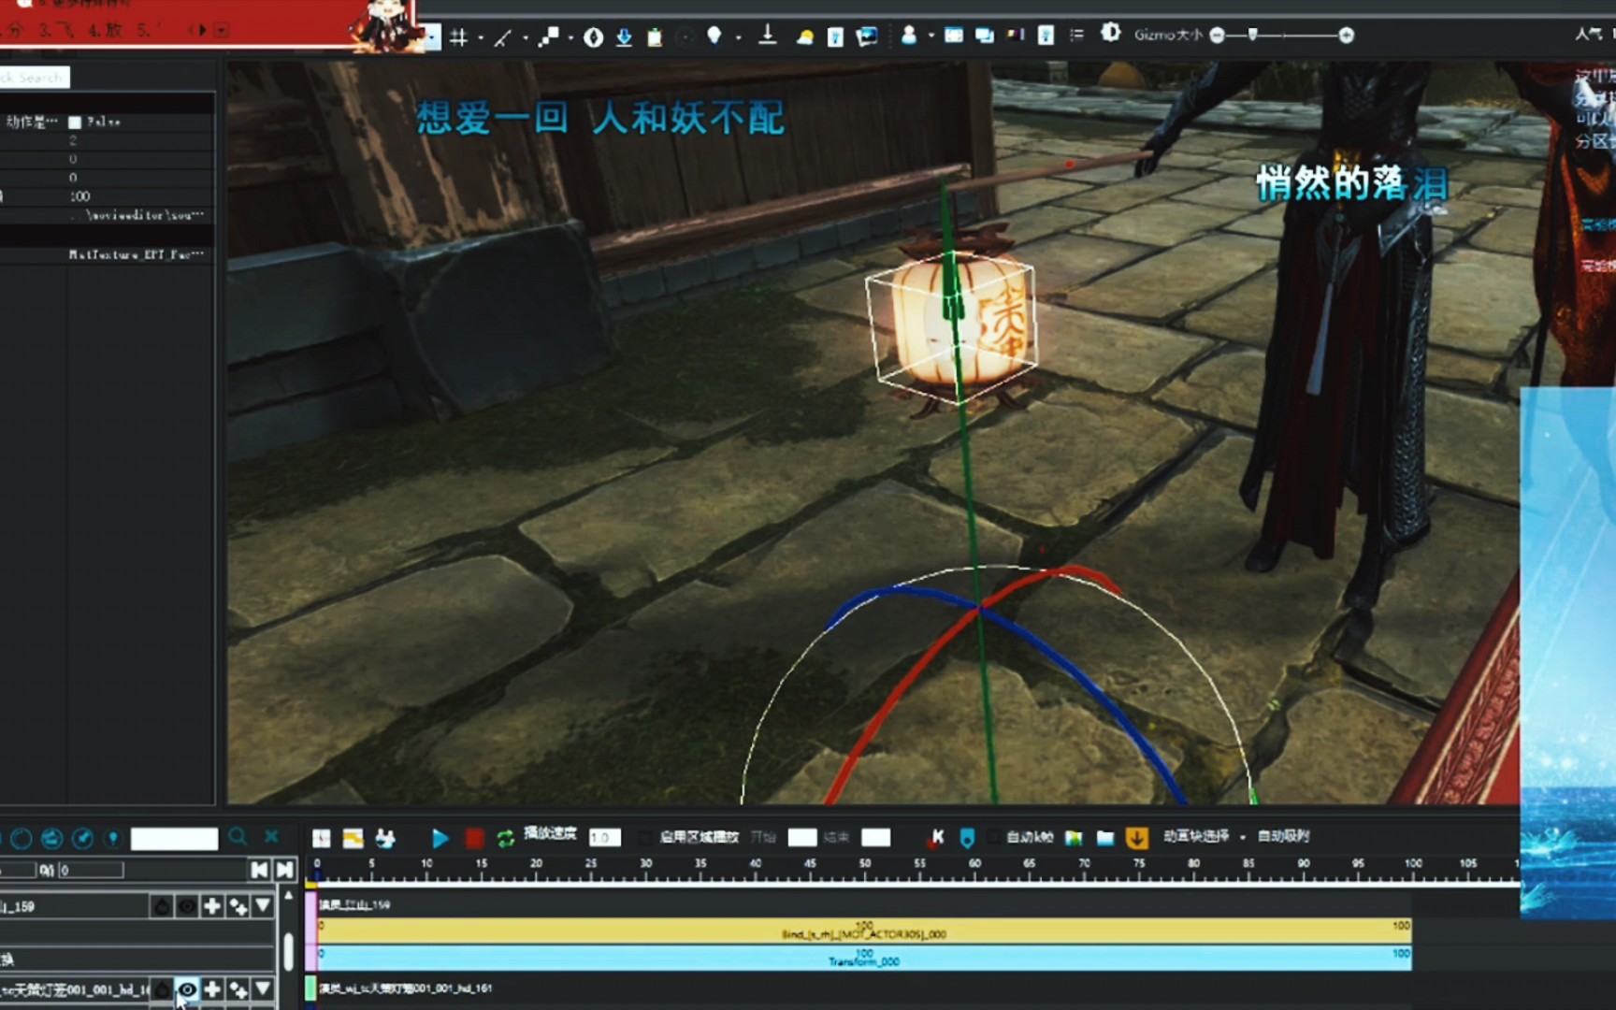The image size is (1616, 1010).
Task: Click the yellow track layout icon
Action: (353, 839)
